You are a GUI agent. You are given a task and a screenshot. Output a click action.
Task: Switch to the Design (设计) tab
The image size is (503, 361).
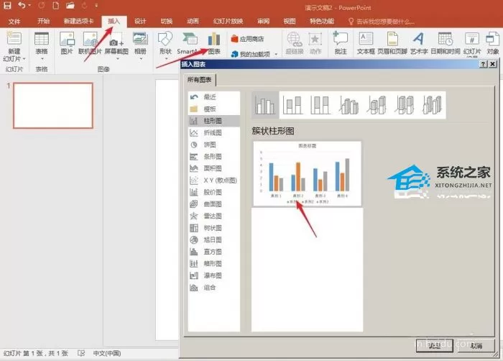(x=140, y=21)
